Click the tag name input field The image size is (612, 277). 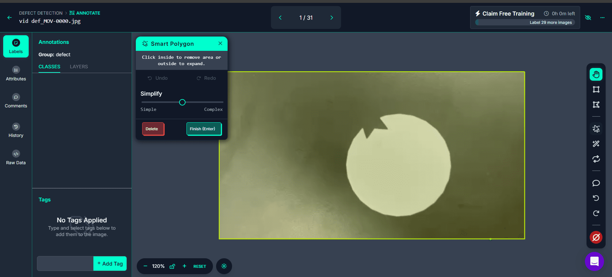65,264
